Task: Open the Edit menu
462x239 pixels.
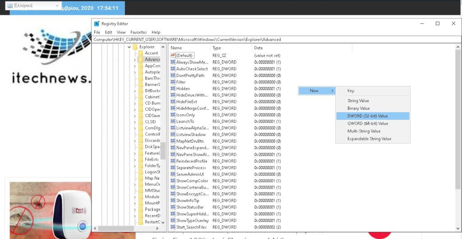Action: 108,32
